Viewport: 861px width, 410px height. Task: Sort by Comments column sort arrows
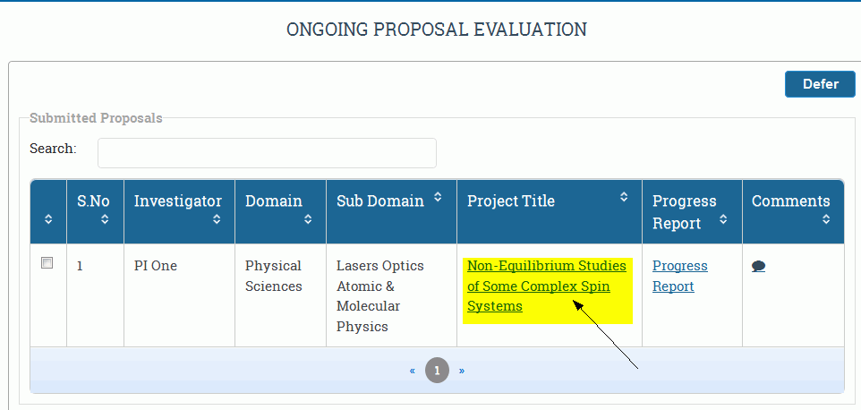pos(826,219)
